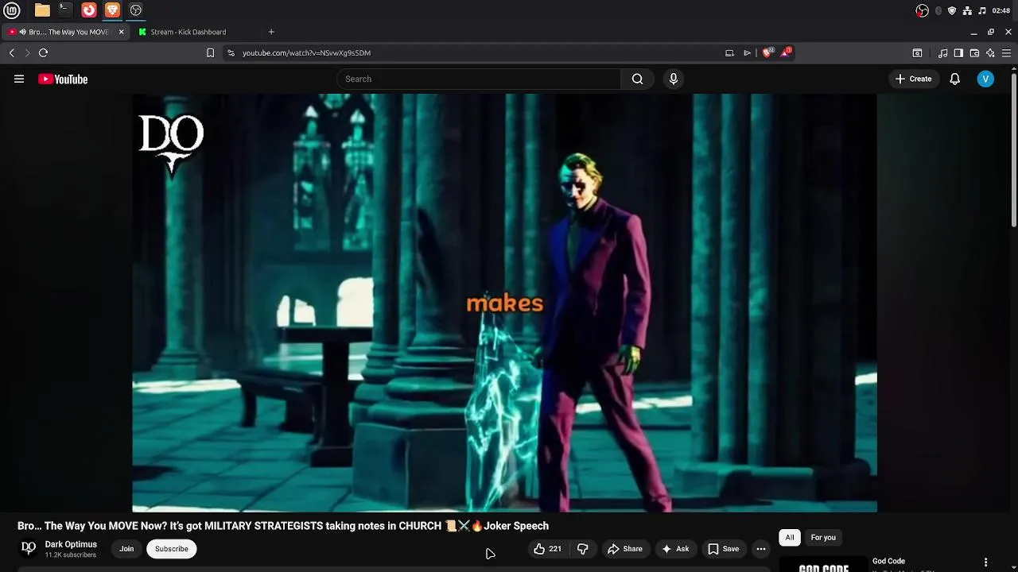Select the For you chip
This screenshot has width=1018, height=572.
point(823,537)
